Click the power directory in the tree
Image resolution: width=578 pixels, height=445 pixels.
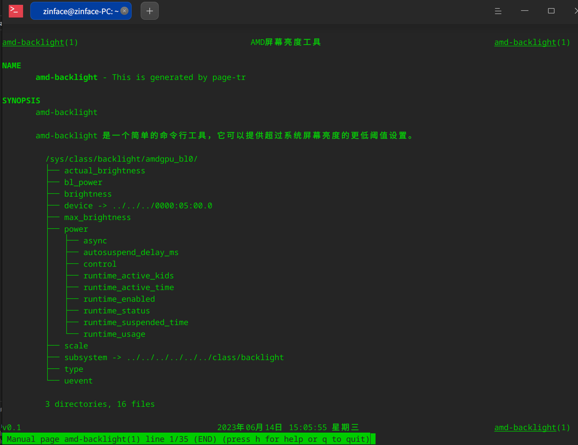point(76,229)
